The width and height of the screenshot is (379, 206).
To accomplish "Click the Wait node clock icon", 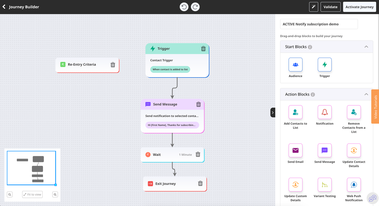I will point(148,154).
